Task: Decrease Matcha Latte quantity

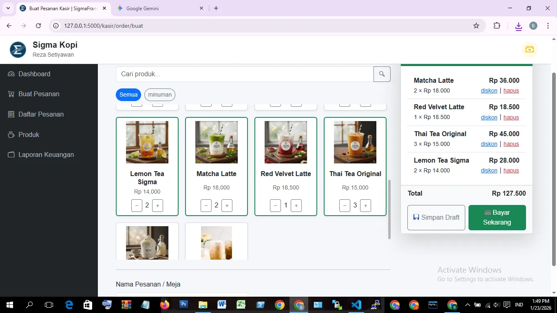Action: 206,205
